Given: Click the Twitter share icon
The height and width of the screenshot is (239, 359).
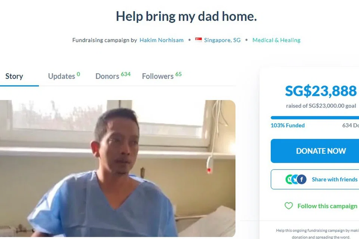Looking at the screenshot, I should pyautogui.click(x=295, y=180).
